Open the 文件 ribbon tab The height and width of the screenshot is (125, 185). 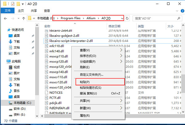pyautogui.click(x=7, y=11)
